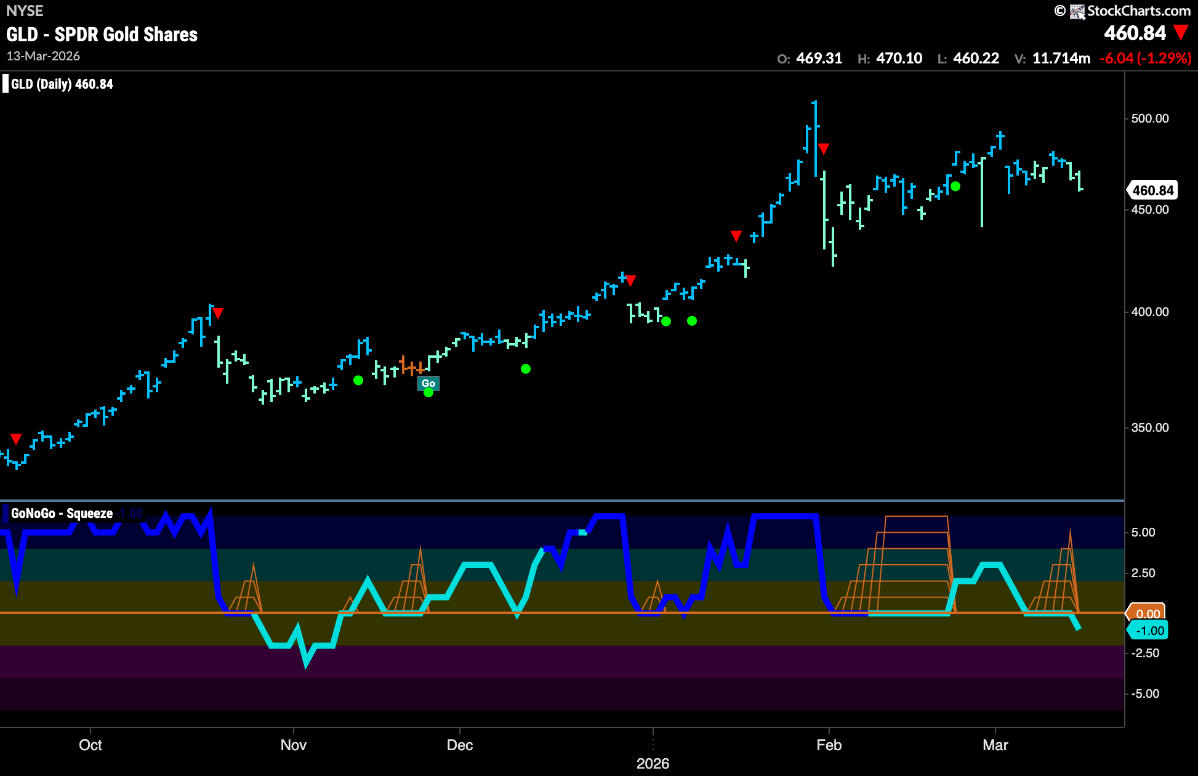
Task: Click the red triangle marker at the October peak
Action: click(x=217, y=313)
